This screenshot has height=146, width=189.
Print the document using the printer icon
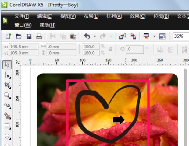(39, 36)
